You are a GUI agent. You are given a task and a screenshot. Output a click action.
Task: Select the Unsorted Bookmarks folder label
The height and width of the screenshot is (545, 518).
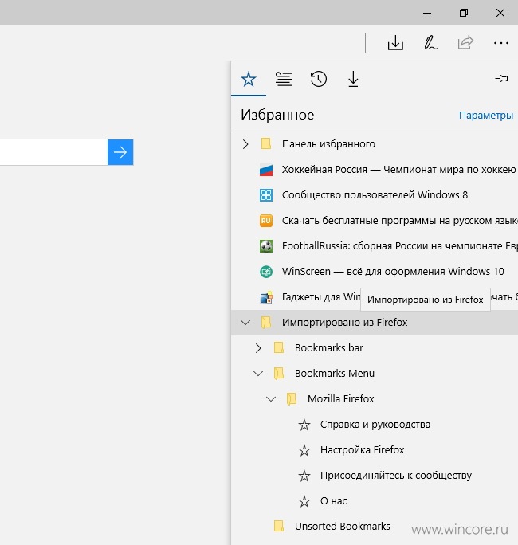[x=343, y=527]
